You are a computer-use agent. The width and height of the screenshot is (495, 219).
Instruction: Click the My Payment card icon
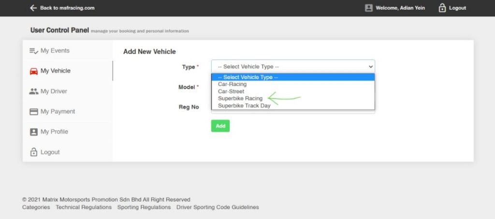pyautogui.click(x=33, y=111)
